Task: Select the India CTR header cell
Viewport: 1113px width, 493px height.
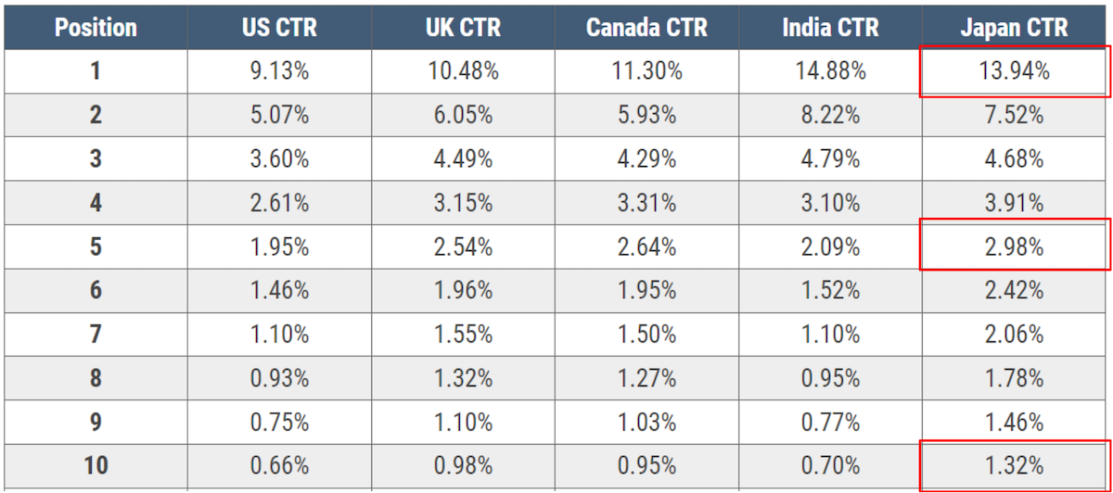Action: (831, 27)
